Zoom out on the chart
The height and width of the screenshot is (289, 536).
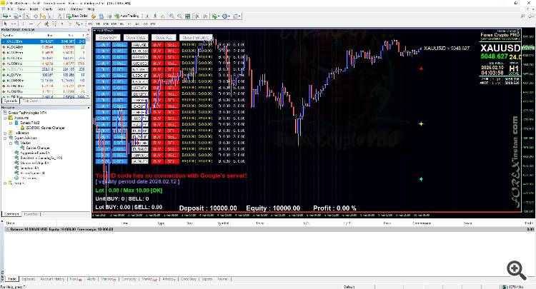tap(179, 16)
